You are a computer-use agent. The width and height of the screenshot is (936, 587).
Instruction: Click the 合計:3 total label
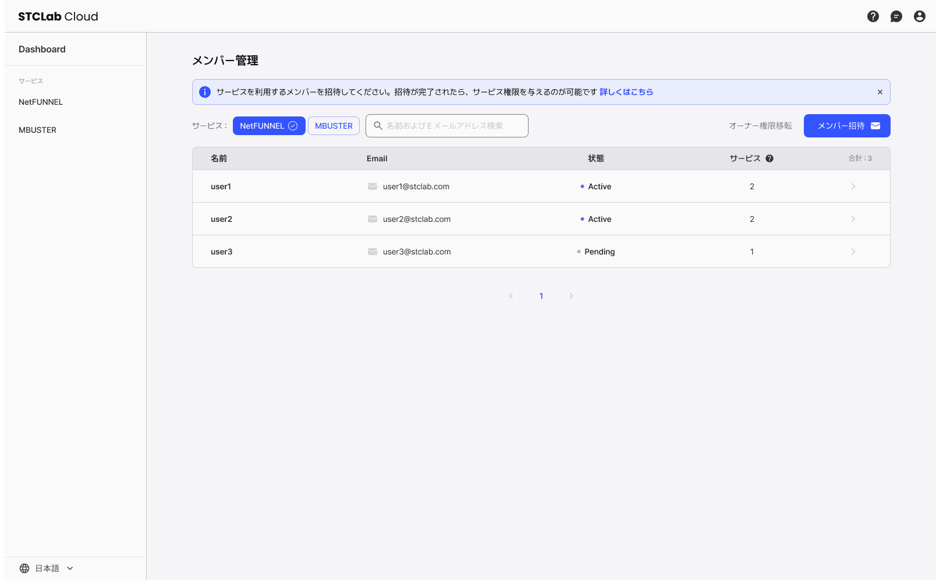point(860,158)
